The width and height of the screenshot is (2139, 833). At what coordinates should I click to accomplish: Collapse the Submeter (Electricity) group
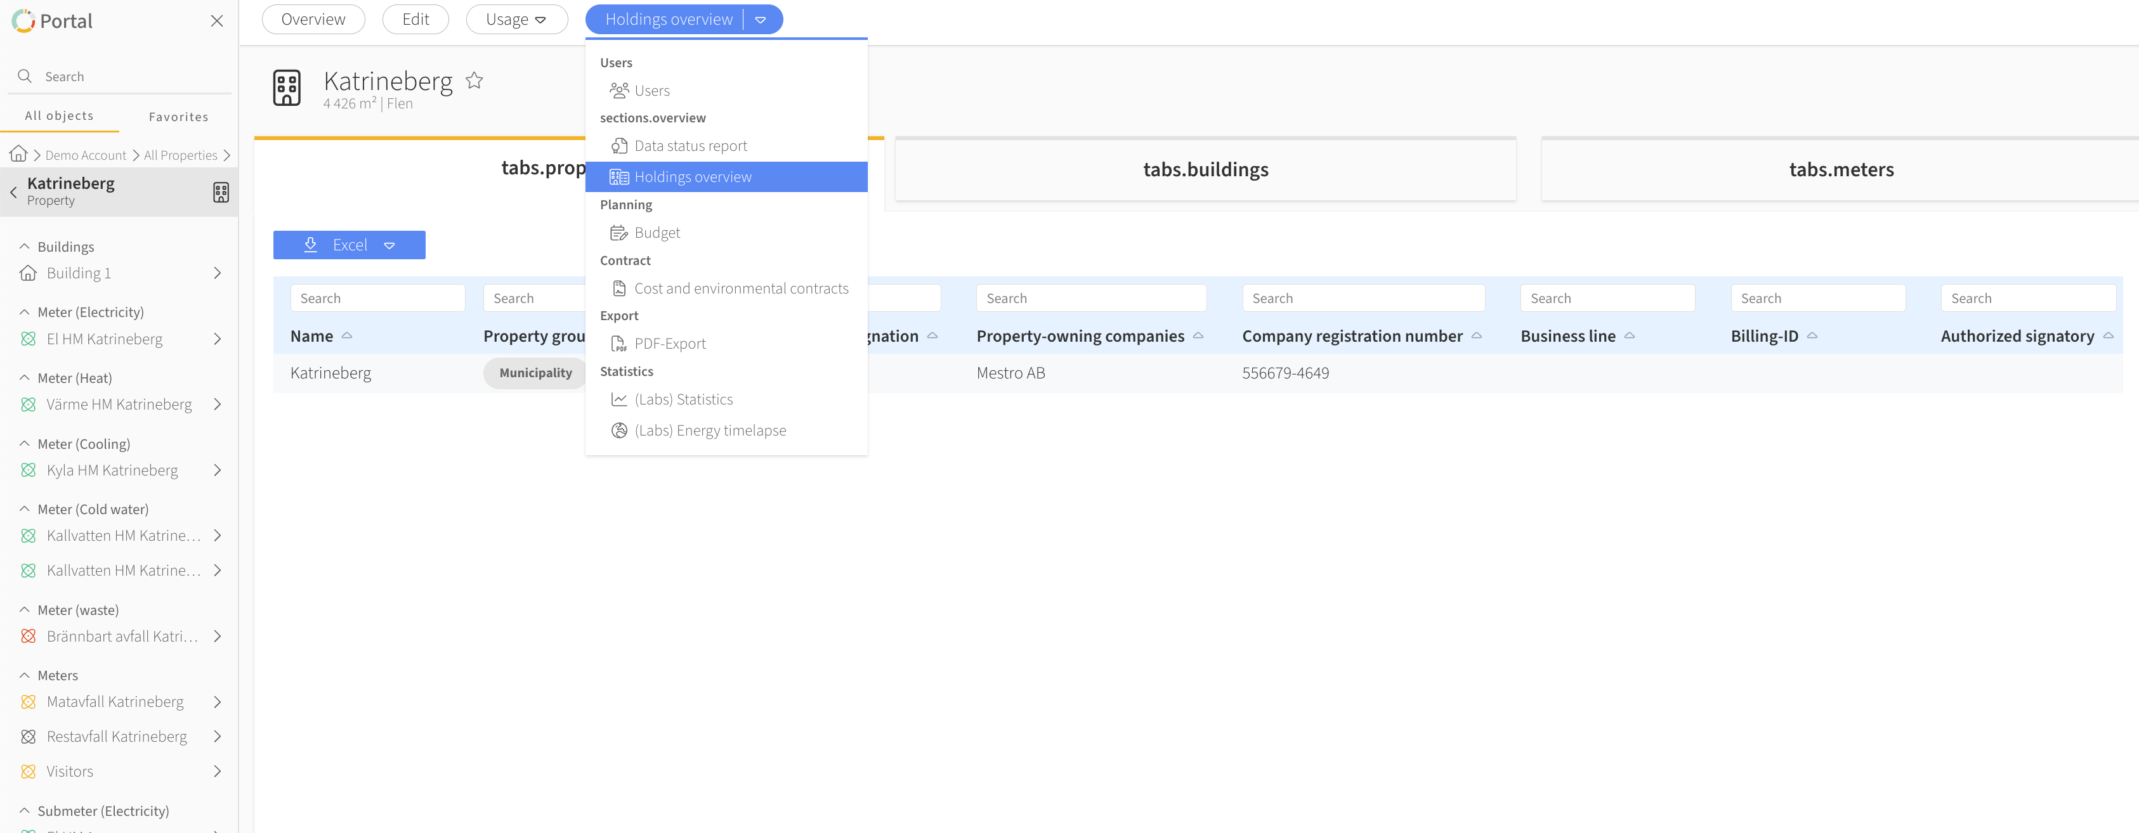tap(25, 810)
